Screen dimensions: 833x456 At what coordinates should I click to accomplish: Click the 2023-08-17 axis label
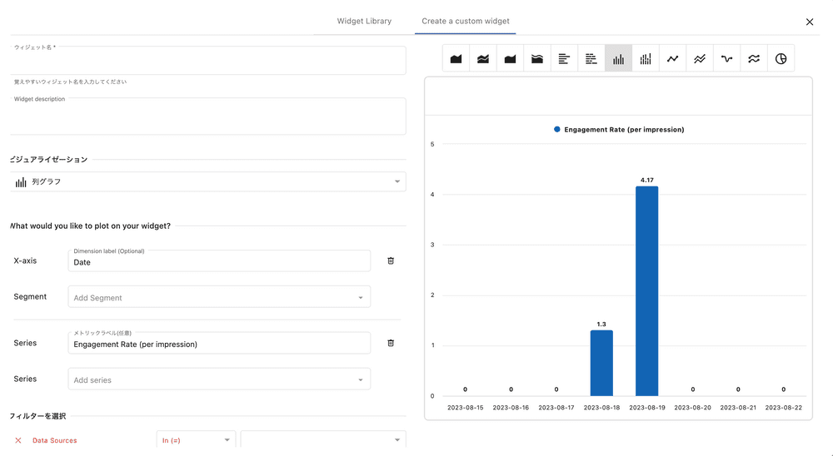tap(556, 408)
